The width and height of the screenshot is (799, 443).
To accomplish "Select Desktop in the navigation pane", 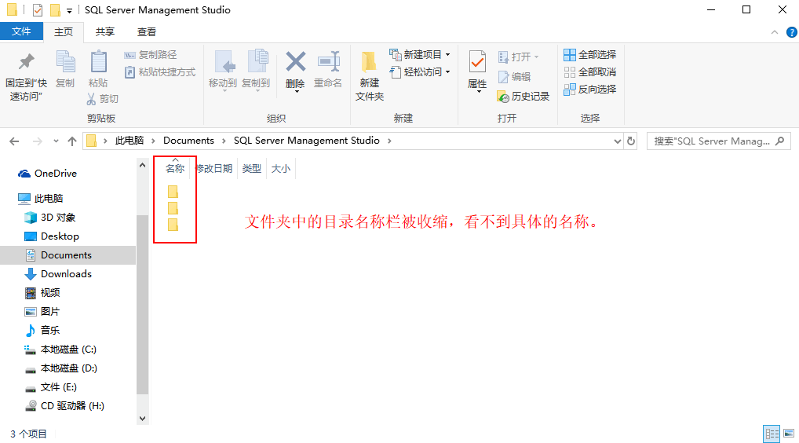I will pyautogui.click(x=52, y=236).
